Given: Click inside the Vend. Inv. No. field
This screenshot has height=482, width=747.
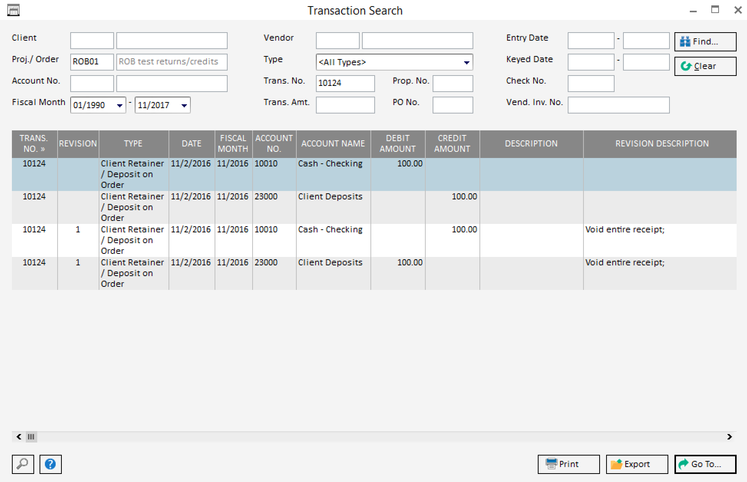Looking at the screenshot, I should pos(618,105).
